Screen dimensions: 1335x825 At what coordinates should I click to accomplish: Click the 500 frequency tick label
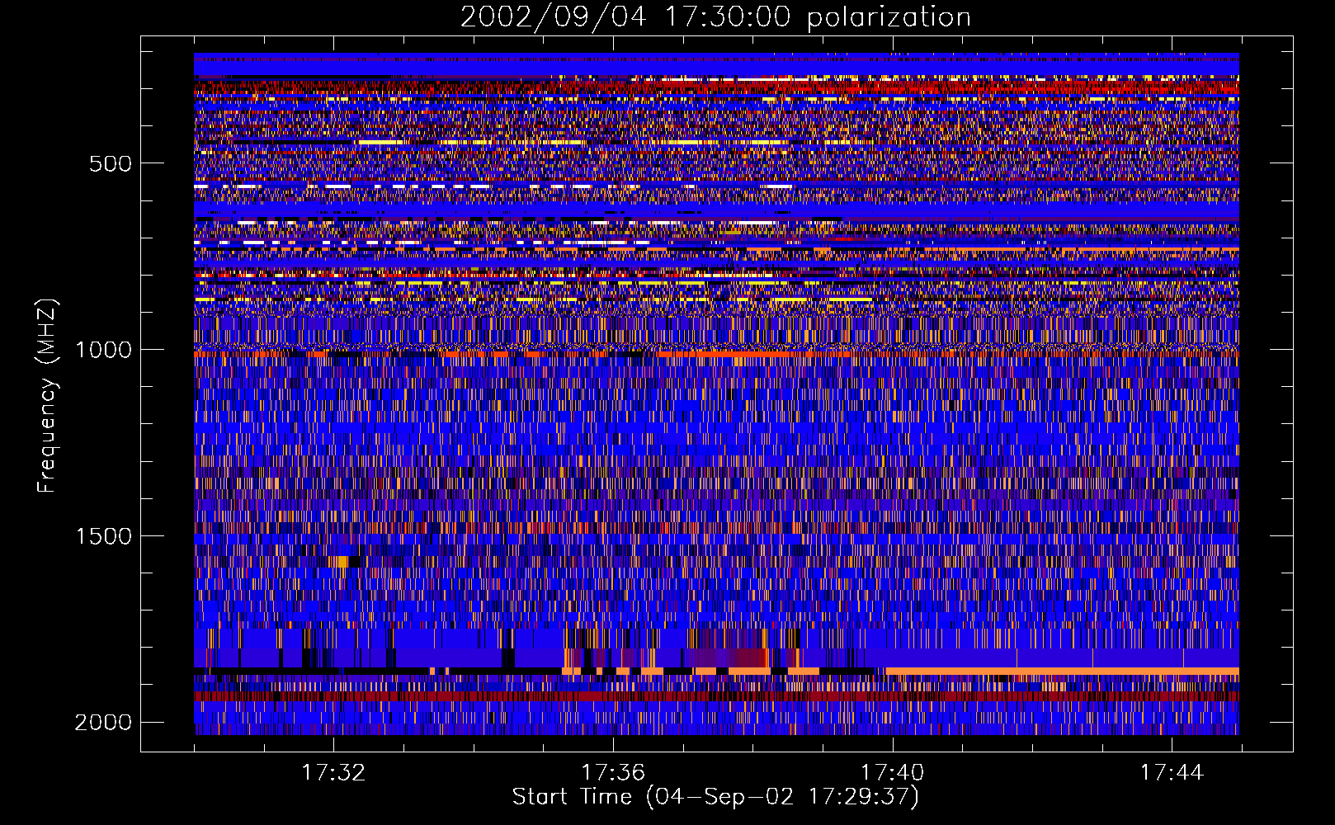point(110,163)
